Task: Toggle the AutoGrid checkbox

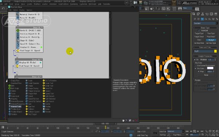Action: click(x=199, y=31)
